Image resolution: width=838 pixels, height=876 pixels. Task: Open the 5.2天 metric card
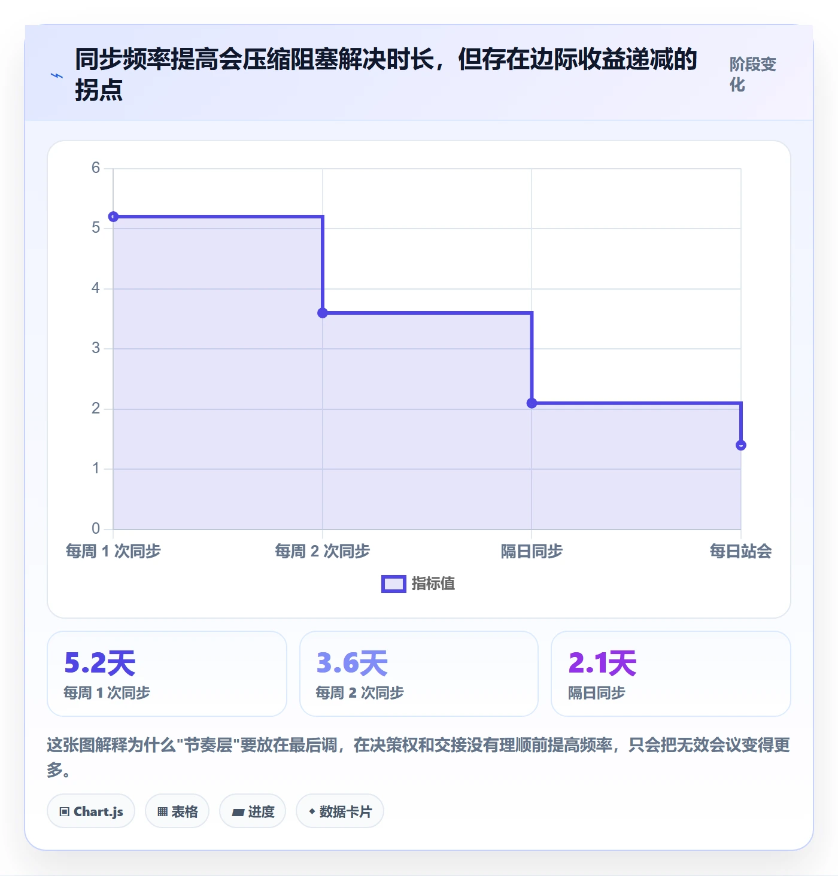[x=167, y=674]
